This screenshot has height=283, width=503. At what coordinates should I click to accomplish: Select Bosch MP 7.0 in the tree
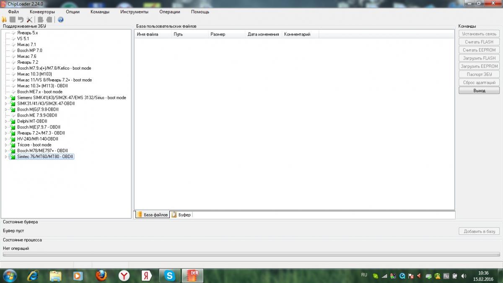click(x=29, y=50)
